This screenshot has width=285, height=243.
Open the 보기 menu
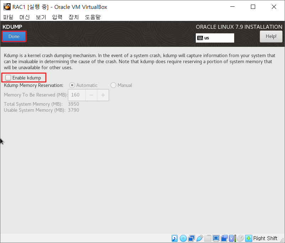[x=41, y=17]
